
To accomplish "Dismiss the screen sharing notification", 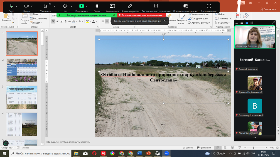I will [x=165, y=21].
